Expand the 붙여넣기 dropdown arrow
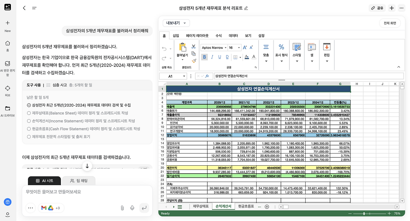The width and height of the screenshot is (410, 221). pos(183,59)
